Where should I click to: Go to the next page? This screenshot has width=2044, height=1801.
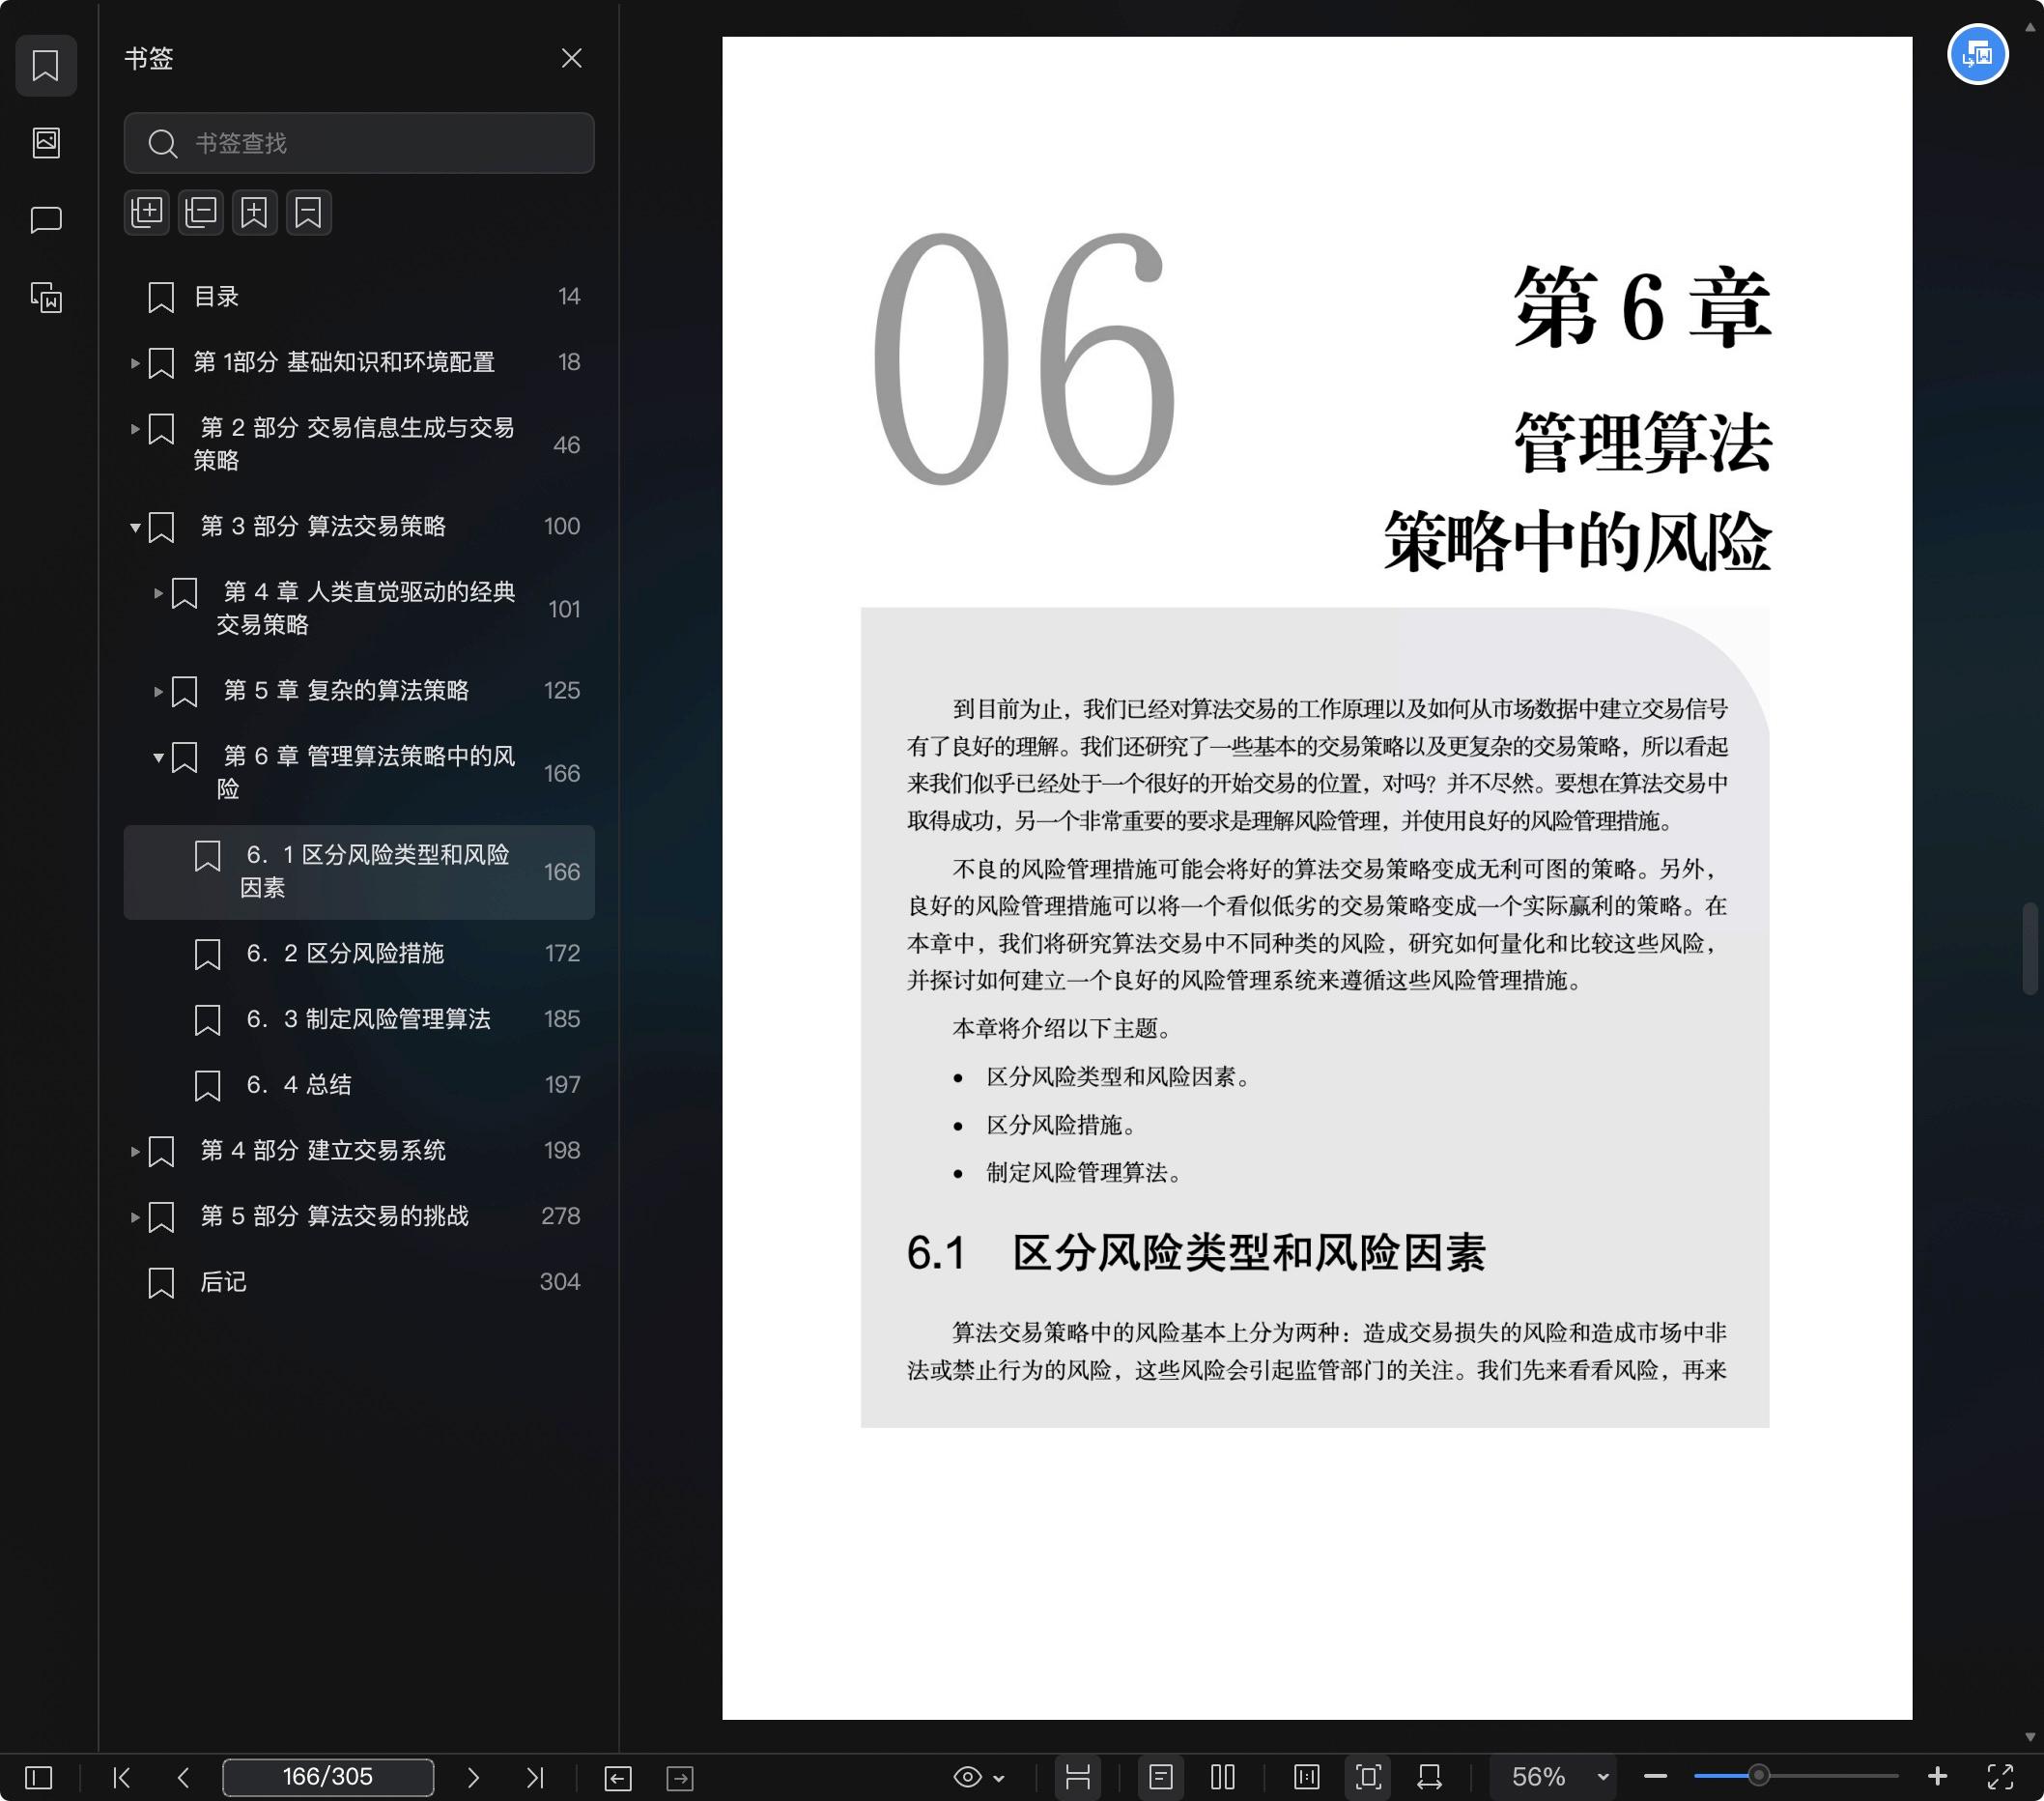tap(473, 1777)
